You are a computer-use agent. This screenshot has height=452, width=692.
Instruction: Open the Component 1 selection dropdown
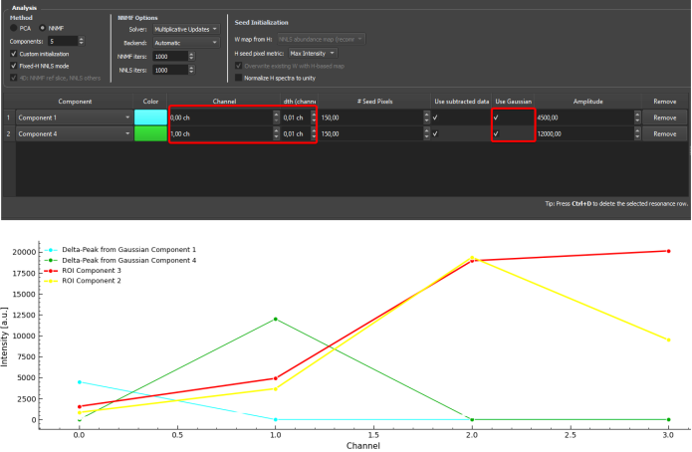tap(74, 117)
